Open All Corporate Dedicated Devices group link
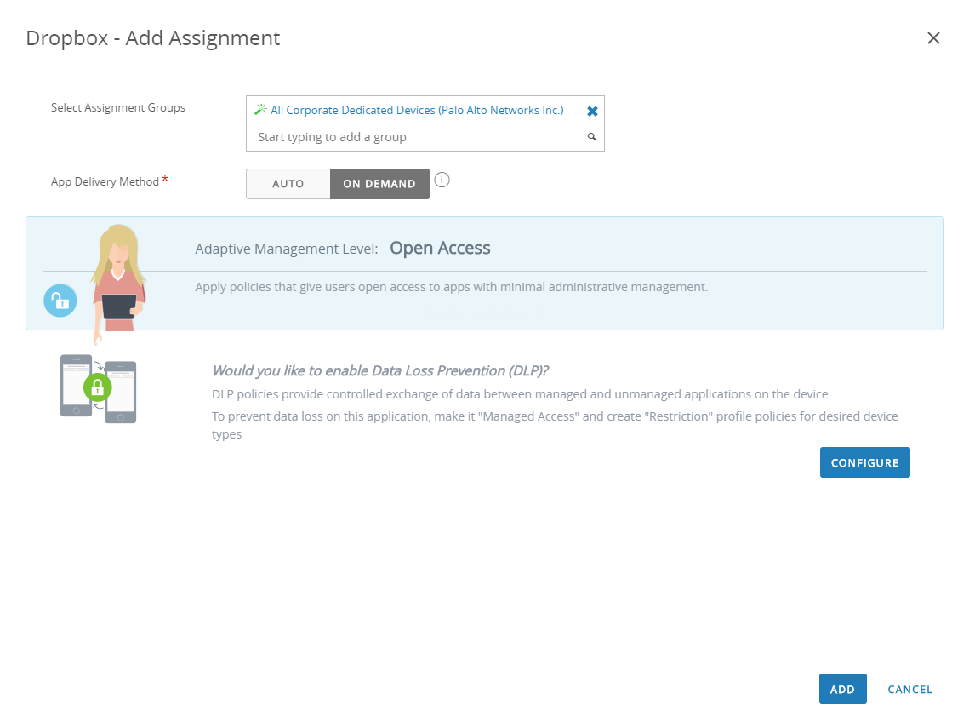969x728 pixels. click(x=417, y=110)
